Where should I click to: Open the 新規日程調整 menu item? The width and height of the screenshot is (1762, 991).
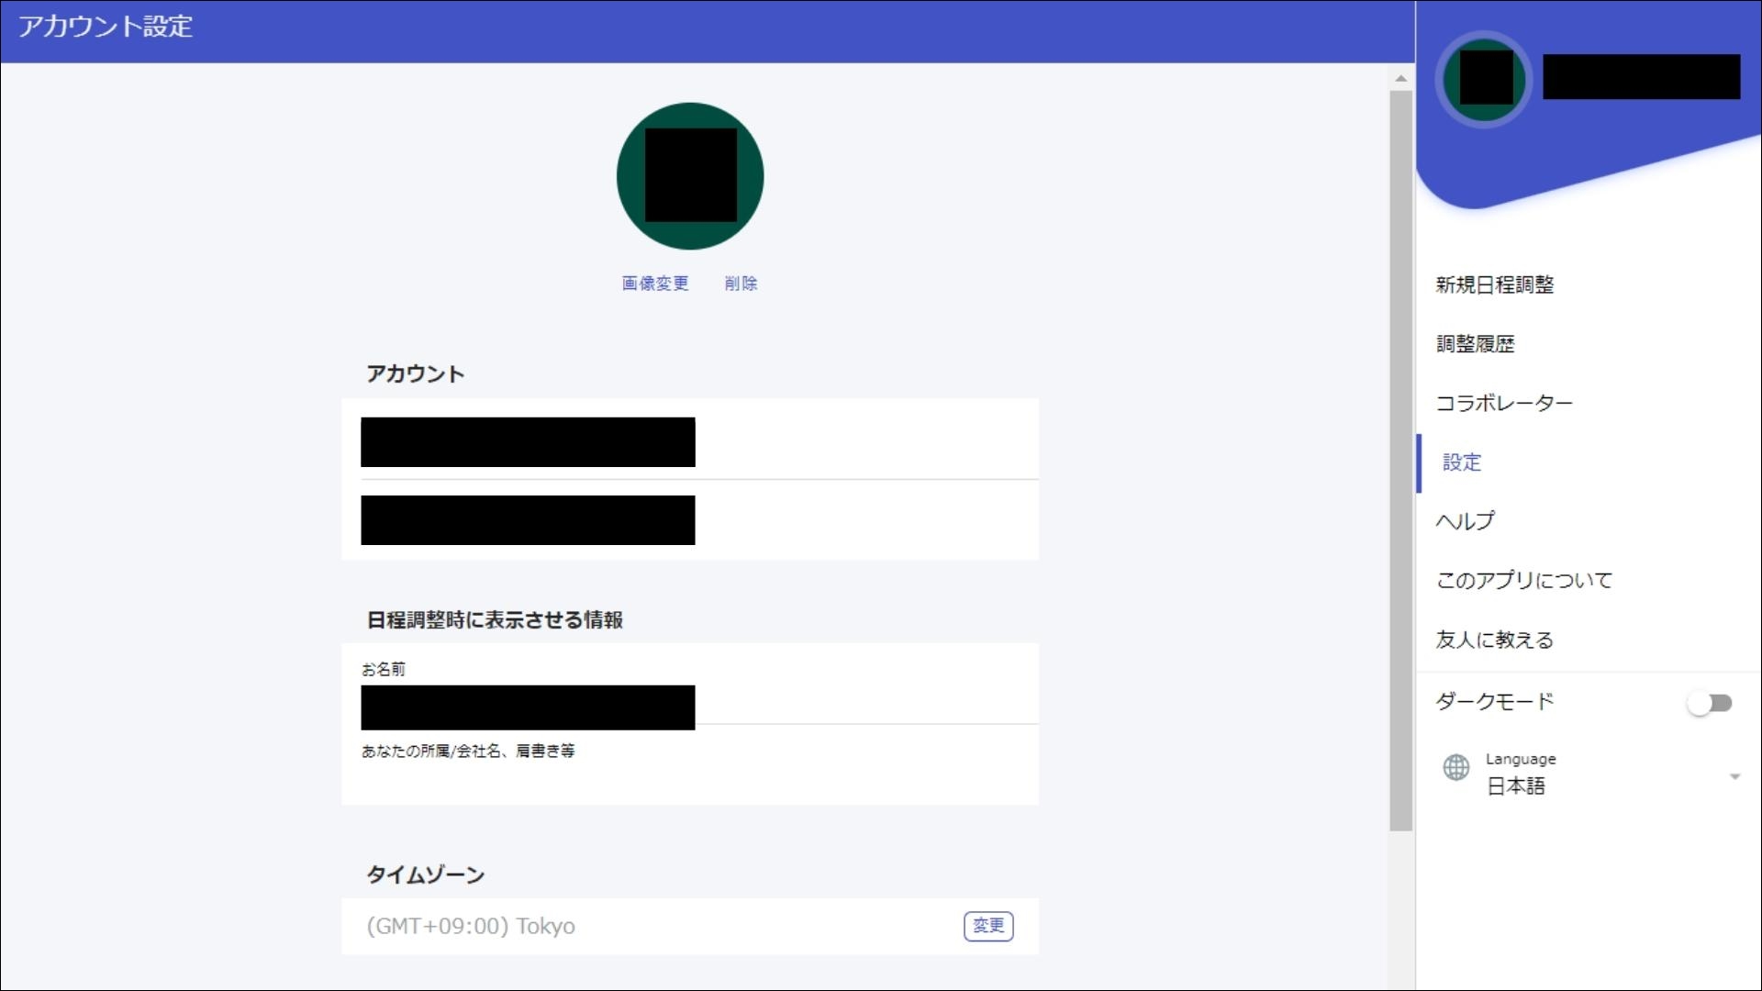[1495, 285]
